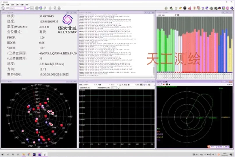Screen dimensions: 235x157
Task: Click the zoom-in magnifier in the chart panel toolbar
Action: click(144, 85)
